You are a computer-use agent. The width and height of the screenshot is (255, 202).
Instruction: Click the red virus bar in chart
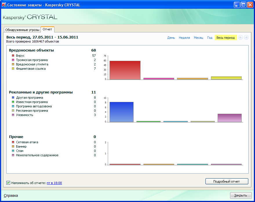125,70
